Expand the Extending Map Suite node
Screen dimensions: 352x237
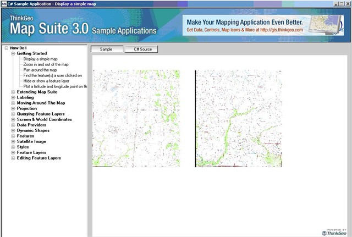tap(13, 92)
